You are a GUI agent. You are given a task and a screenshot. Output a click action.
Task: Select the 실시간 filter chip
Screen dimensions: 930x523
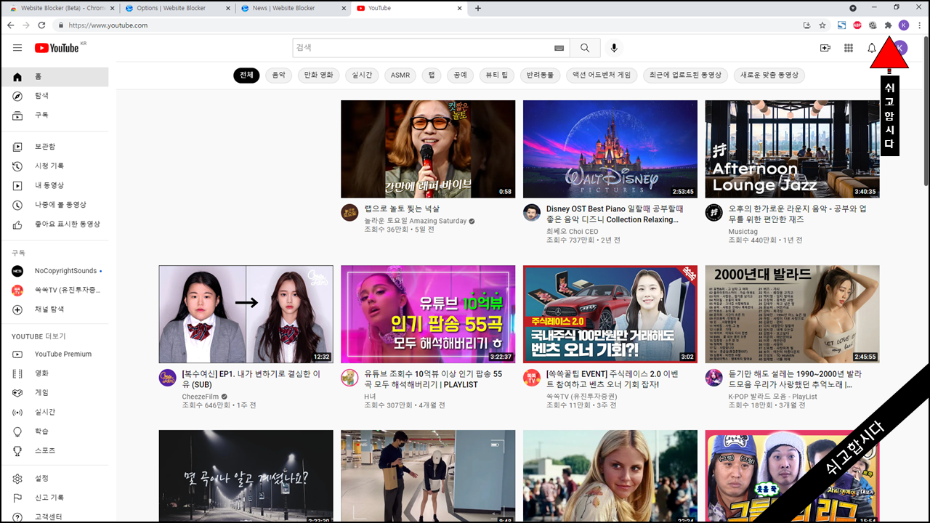tap(362, 75)
